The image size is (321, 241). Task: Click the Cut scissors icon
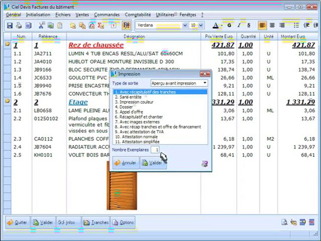tap(41, 25)
